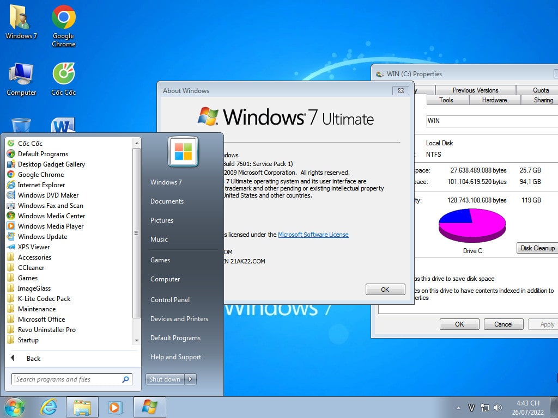Click Default Programs icon in programs list
558x418 pixels.
point(11,153)
